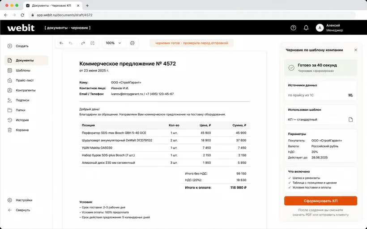Image resolution: width=367 pixels, height=229 pixels.
Task: Open notifications bell icon
Action: 306,28
